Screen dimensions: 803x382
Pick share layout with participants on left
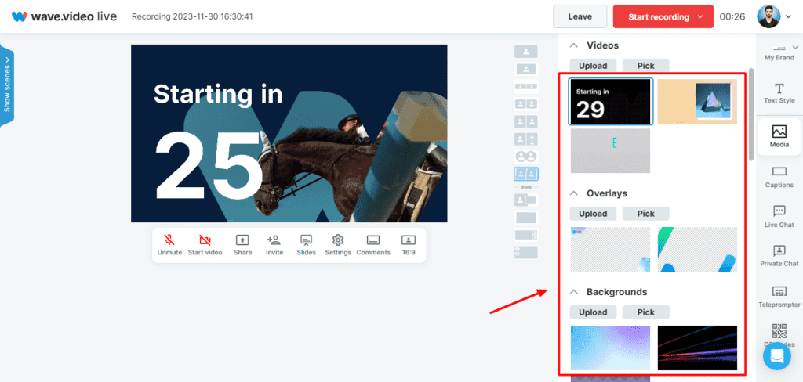click(526, 252)
